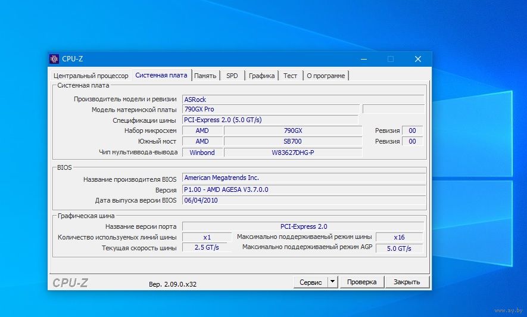Switch to the Память tab
The width and height of the screenshot is (527, 317).
pyautogui.click(x=205, y=76)
